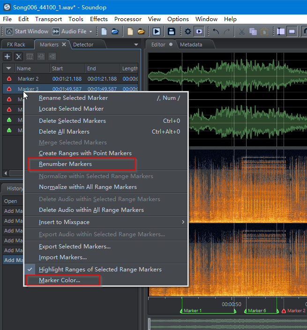
Task: Click the merge markers columns icon
Action: click(30, 56)
